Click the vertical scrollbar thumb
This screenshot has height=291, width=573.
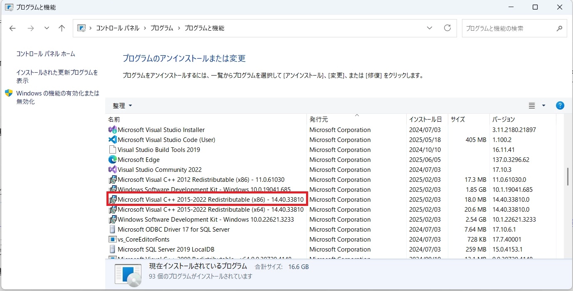coord(567,176)
